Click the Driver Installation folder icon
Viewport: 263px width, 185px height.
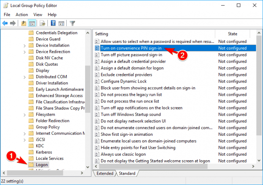tap(31, 83)
